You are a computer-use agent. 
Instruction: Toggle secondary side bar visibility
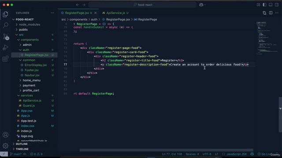tap(277, 5)
